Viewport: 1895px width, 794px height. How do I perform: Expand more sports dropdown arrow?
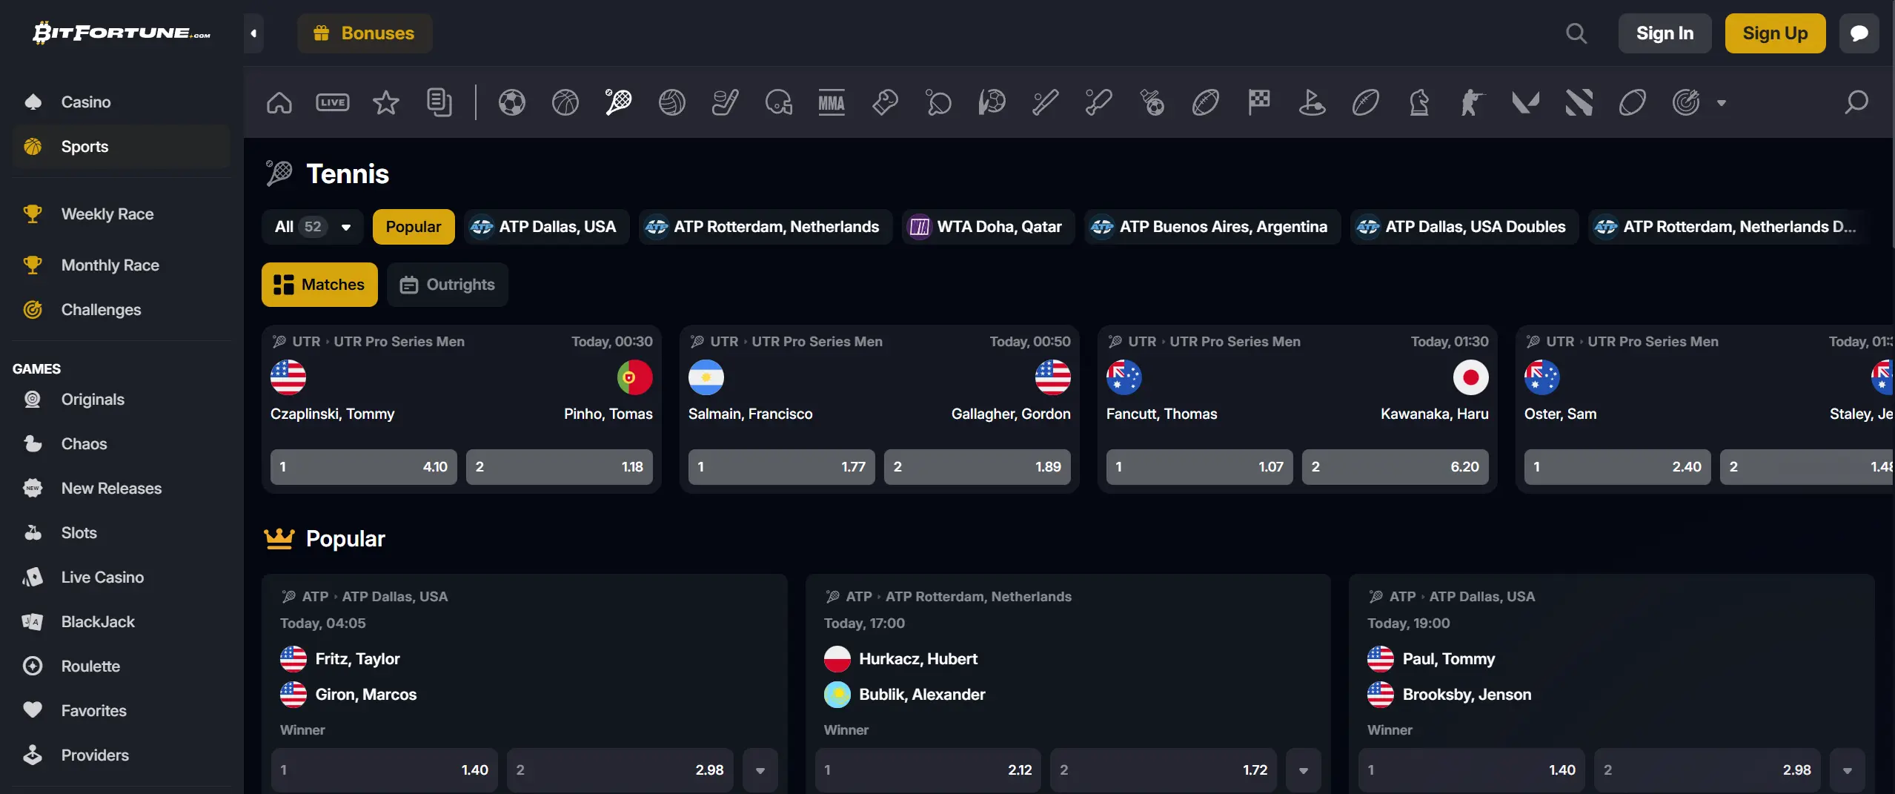[x=1722, y=103]
